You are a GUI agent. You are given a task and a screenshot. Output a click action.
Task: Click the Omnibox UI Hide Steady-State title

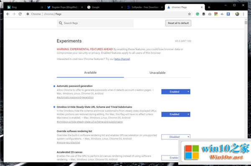pos(95,107)
